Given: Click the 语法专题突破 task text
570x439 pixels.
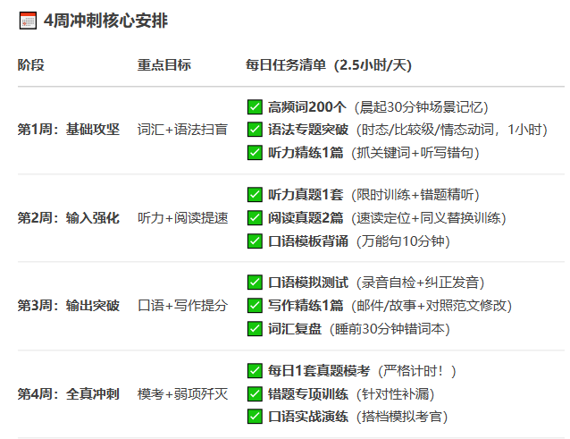Looking at the screenshot, I should click(x=308, y=130).
